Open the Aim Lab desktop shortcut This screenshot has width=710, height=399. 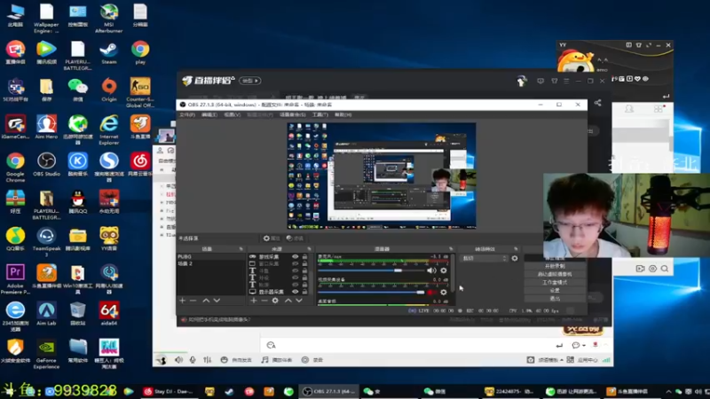click(x=46, y=314)
